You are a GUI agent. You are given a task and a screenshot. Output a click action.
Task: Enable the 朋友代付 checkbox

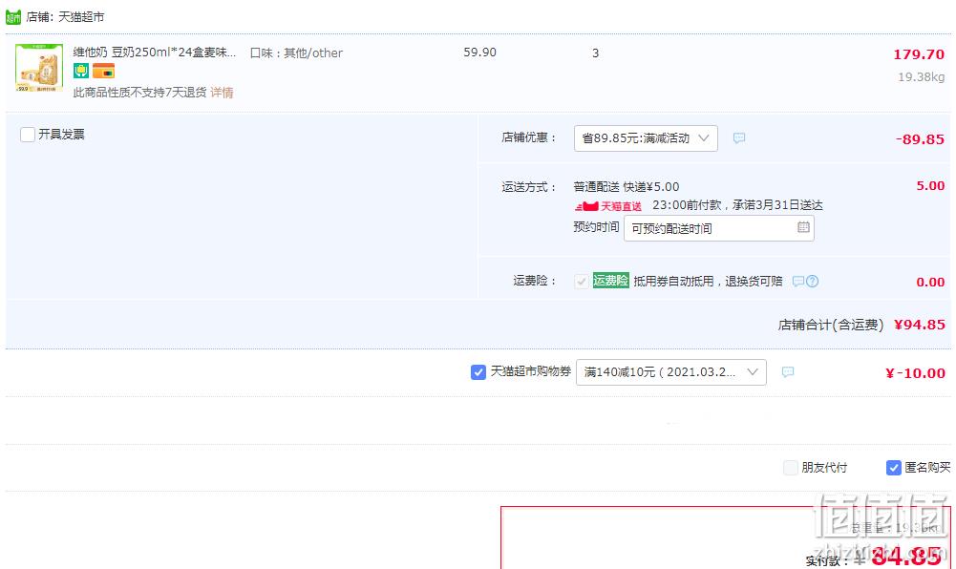point(791,468)
